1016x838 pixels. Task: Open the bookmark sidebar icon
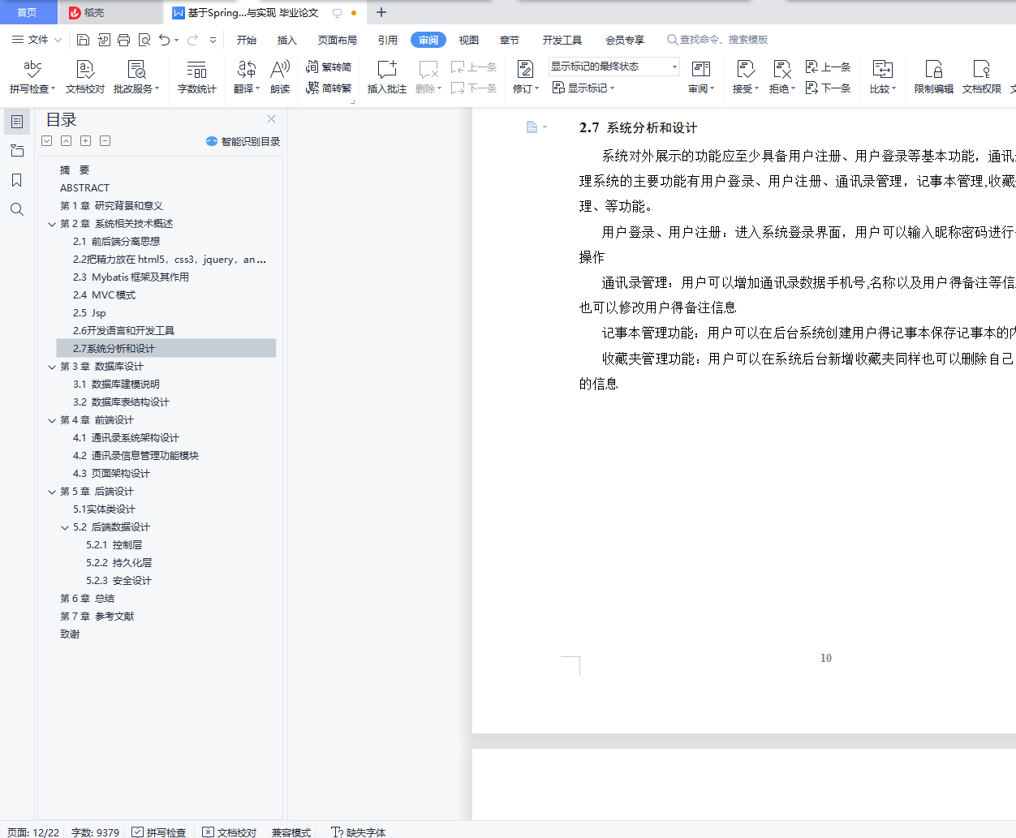[17, 180]
